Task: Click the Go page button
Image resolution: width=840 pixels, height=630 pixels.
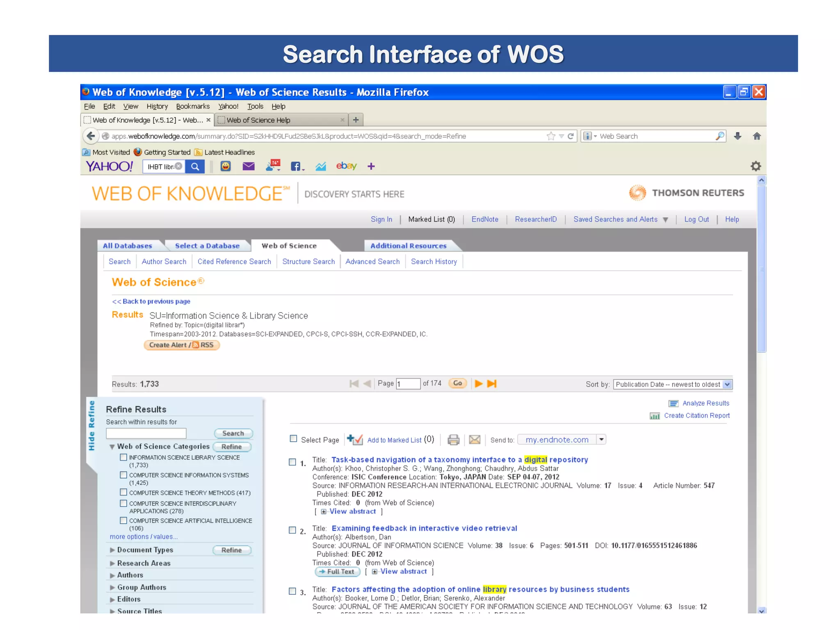Action: click(458, 383)
